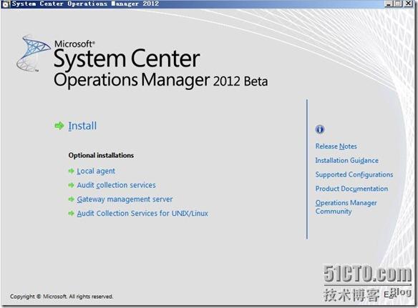The image size is (418, 308).
Task: Open Audit Collection Services for UNIX/Linux
Action: click(142, 213)
